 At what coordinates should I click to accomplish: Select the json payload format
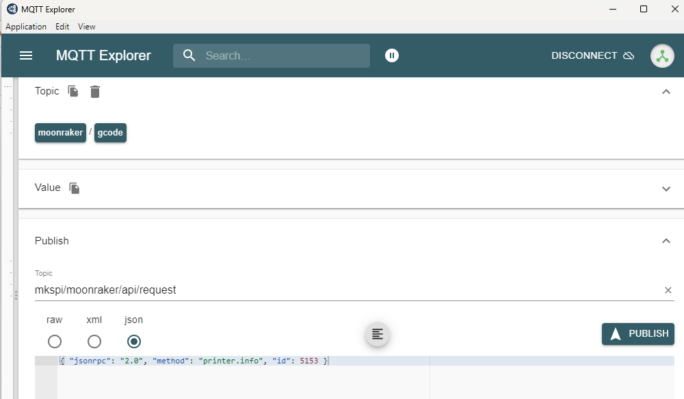(x=134, y=342)
